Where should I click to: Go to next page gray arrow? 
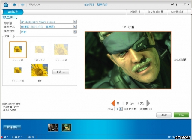pyautogui.click(x=148, y=103)
